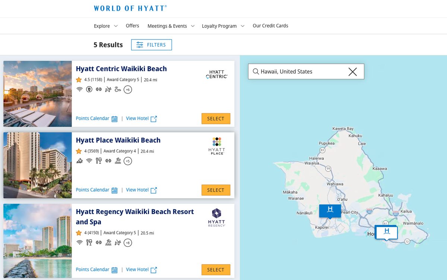Open the Filters panel

point(151,45)
